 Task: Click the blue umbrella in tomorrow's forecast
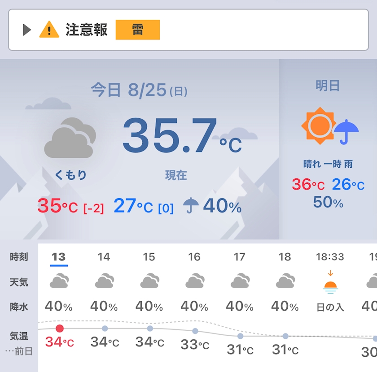click(x=346, y=132)
